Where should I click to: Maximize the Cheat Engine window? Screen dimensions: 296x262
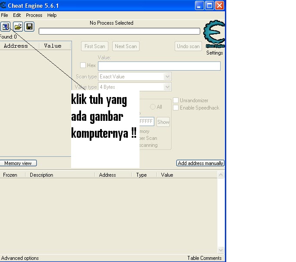click(x=209, y=6)
